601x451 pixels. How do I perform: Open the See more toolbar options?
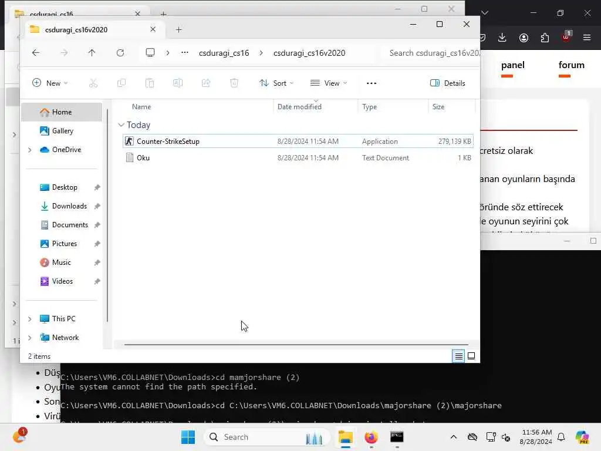(372, 83)
